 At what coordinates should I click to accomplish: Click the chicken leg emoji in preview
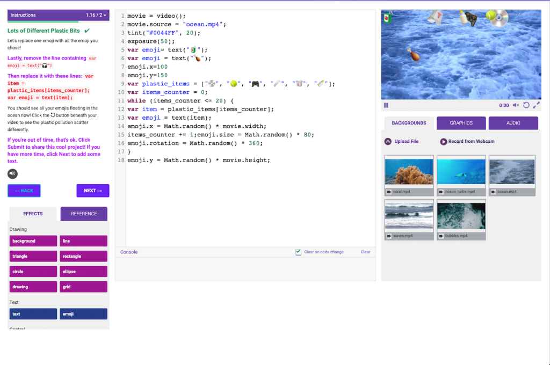(x=413, y=55)
